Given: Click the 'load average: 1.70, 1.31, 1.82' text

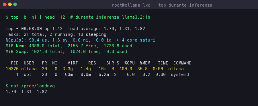Looking at the screenshot, I should [106, 29].
